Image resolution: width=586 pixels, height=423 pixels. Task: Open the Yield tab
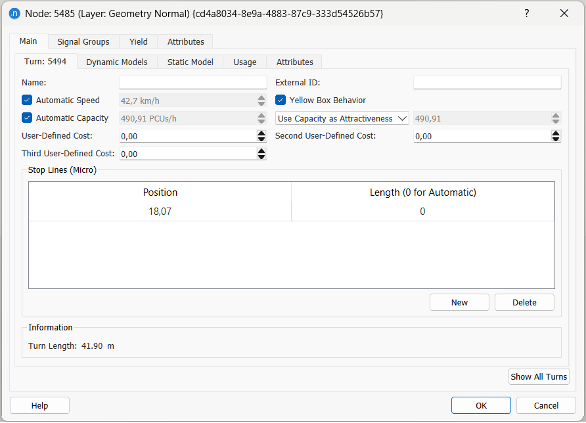[139, 42]
